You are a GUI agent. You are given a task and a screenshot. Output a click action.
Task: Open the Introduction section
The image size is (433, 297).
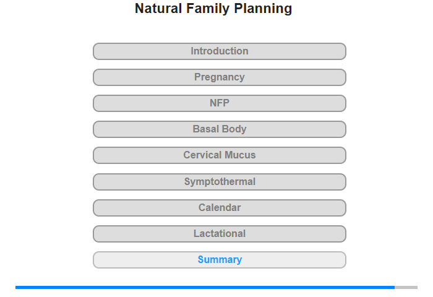220,51
